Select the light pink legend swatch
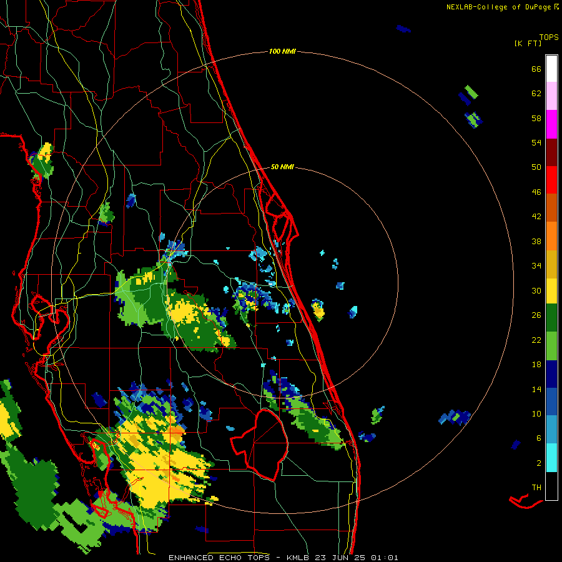 [551, 96]
